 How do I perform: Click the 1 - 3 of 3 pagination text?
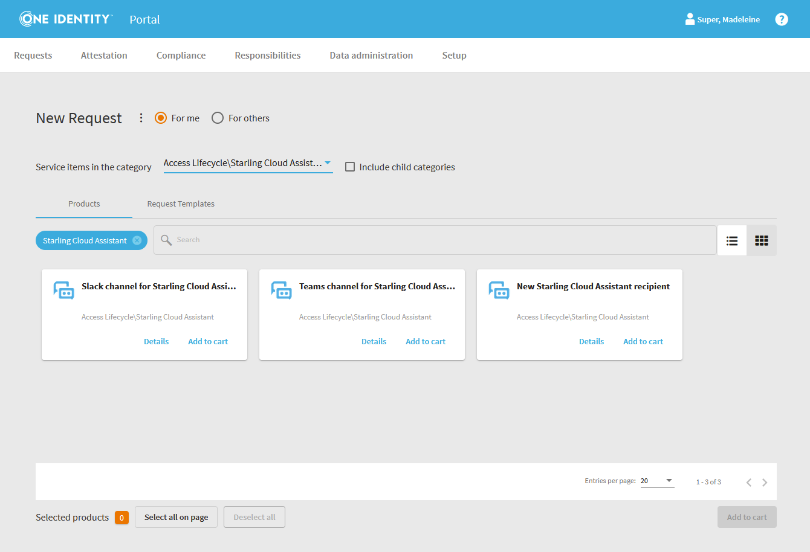click(708, 482)
